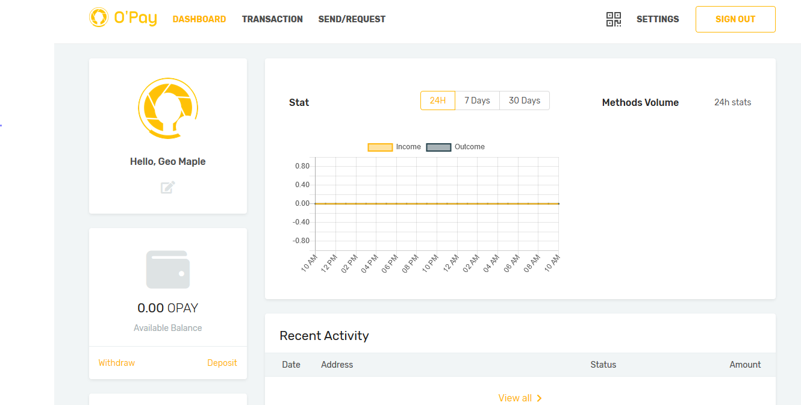Open the QR code scanner icon
801x405 pixels.
(x=613, y=19)
